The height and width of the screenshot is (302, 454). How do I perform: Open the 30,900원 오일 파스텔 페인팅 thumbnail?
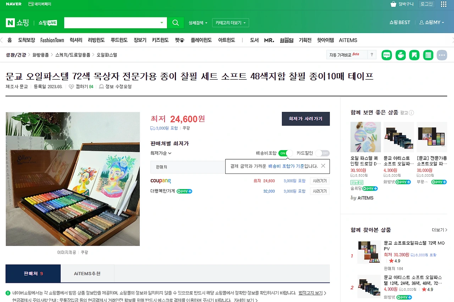coord(366,137)
